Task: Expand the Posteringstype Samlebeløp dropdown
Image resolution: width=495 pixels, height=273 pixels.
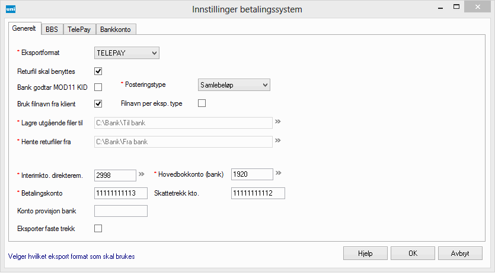Action: pos(234,85)
